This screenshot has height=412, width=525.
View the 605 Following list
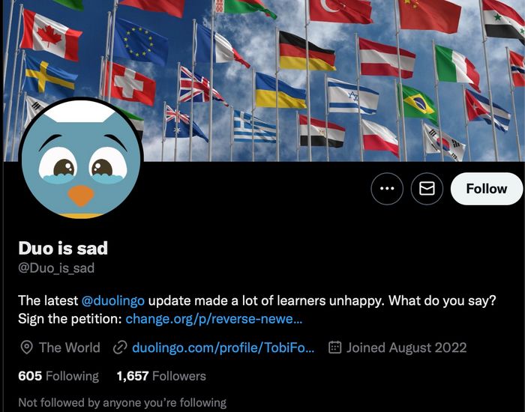click(58, 376)
